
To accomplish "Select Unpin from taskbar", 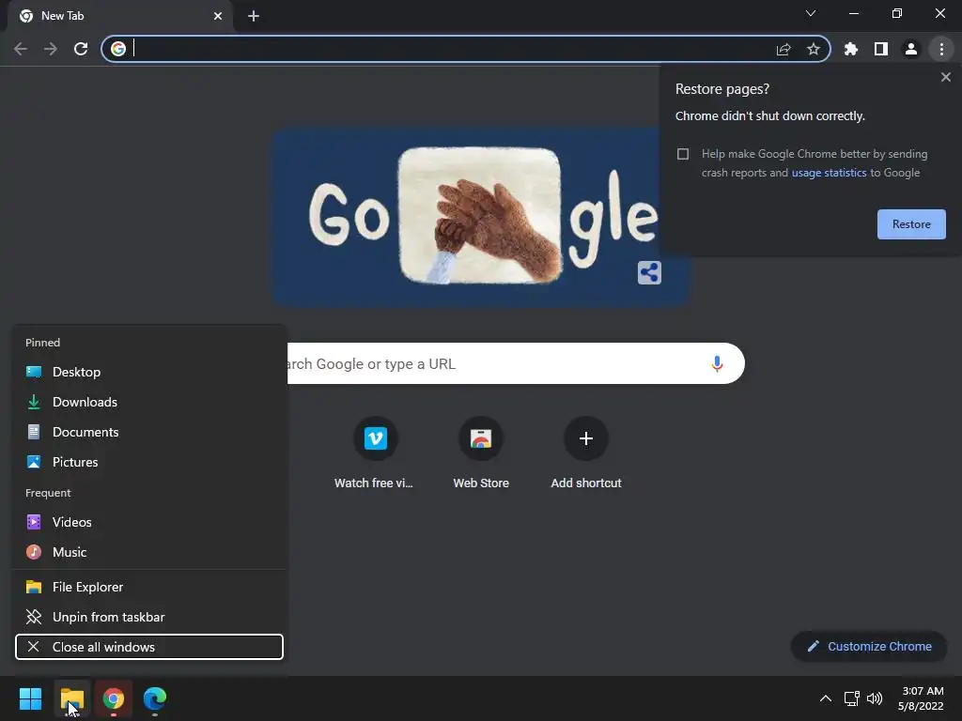I will click(x=149, y=618).
